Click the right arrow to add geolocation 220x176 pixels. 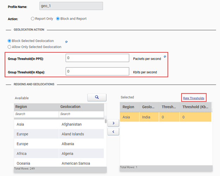tap(113, 123)
